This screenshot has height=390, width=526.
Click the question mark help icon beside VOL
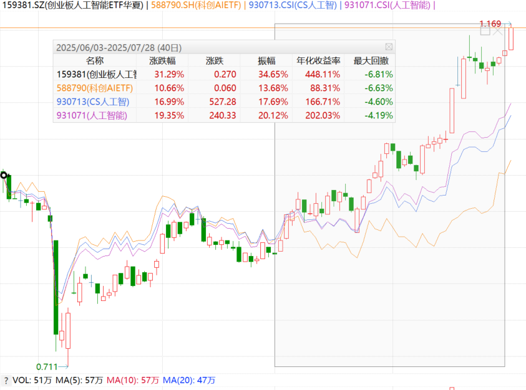click(6, 381)
